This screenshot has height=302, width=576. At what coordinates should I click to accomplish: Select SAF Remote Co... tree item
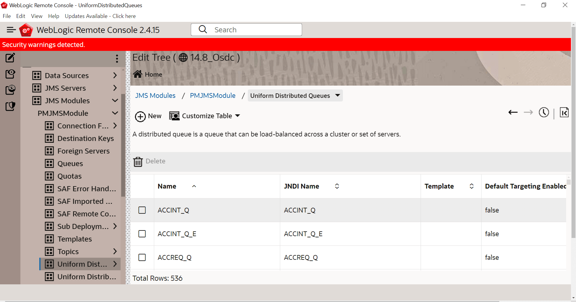coord(87,214)
